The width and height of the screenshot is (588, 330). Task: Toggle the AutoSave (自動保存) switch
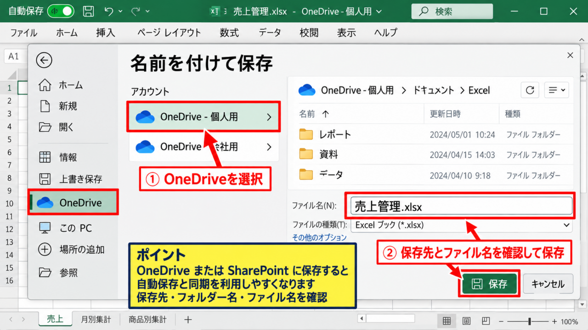[x=61, y=11]
